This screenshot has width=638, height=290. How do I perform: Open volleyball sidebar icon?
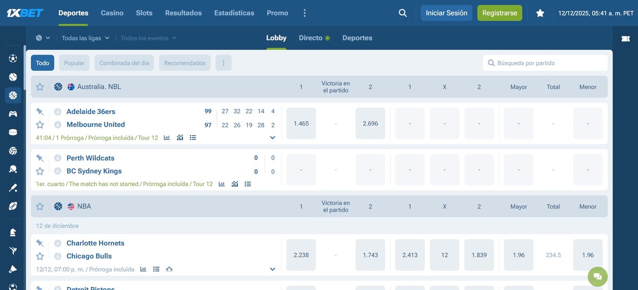[x=13, y=151]
